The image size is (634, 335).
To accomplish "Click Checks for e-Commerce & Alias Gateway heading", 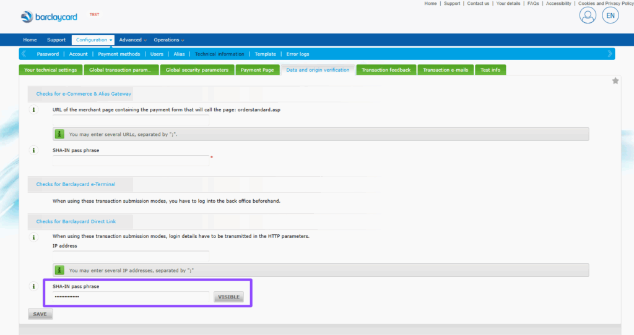I will click(x=84, y=93).
